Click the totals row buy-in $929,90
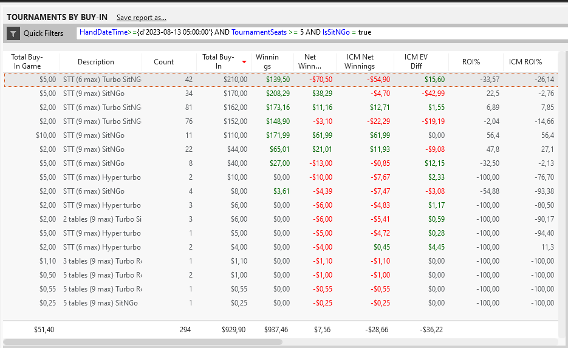The image size is (568, 348). pyautogui.click(x=234, y=330)
